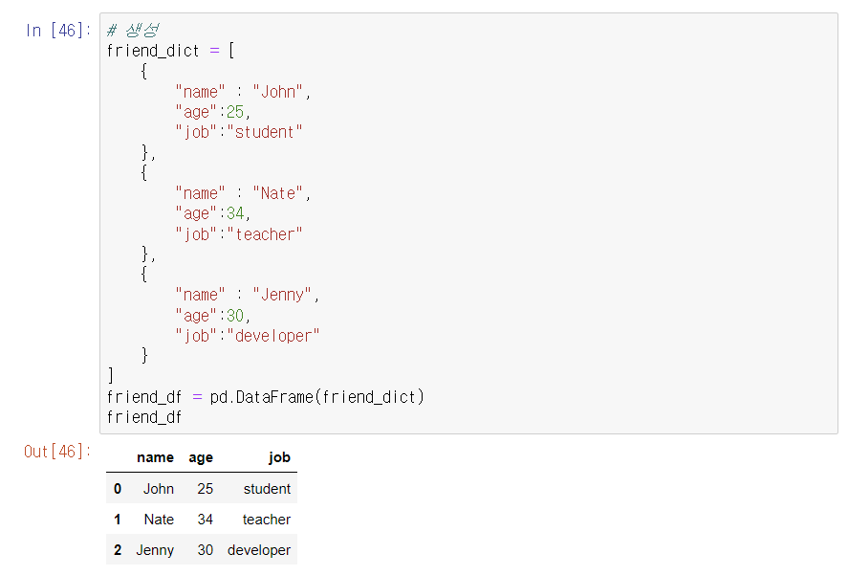Click the teacher cell in output table
This screenshot has height=576, width=848.
pyautogui.click(x=267, y=520)
